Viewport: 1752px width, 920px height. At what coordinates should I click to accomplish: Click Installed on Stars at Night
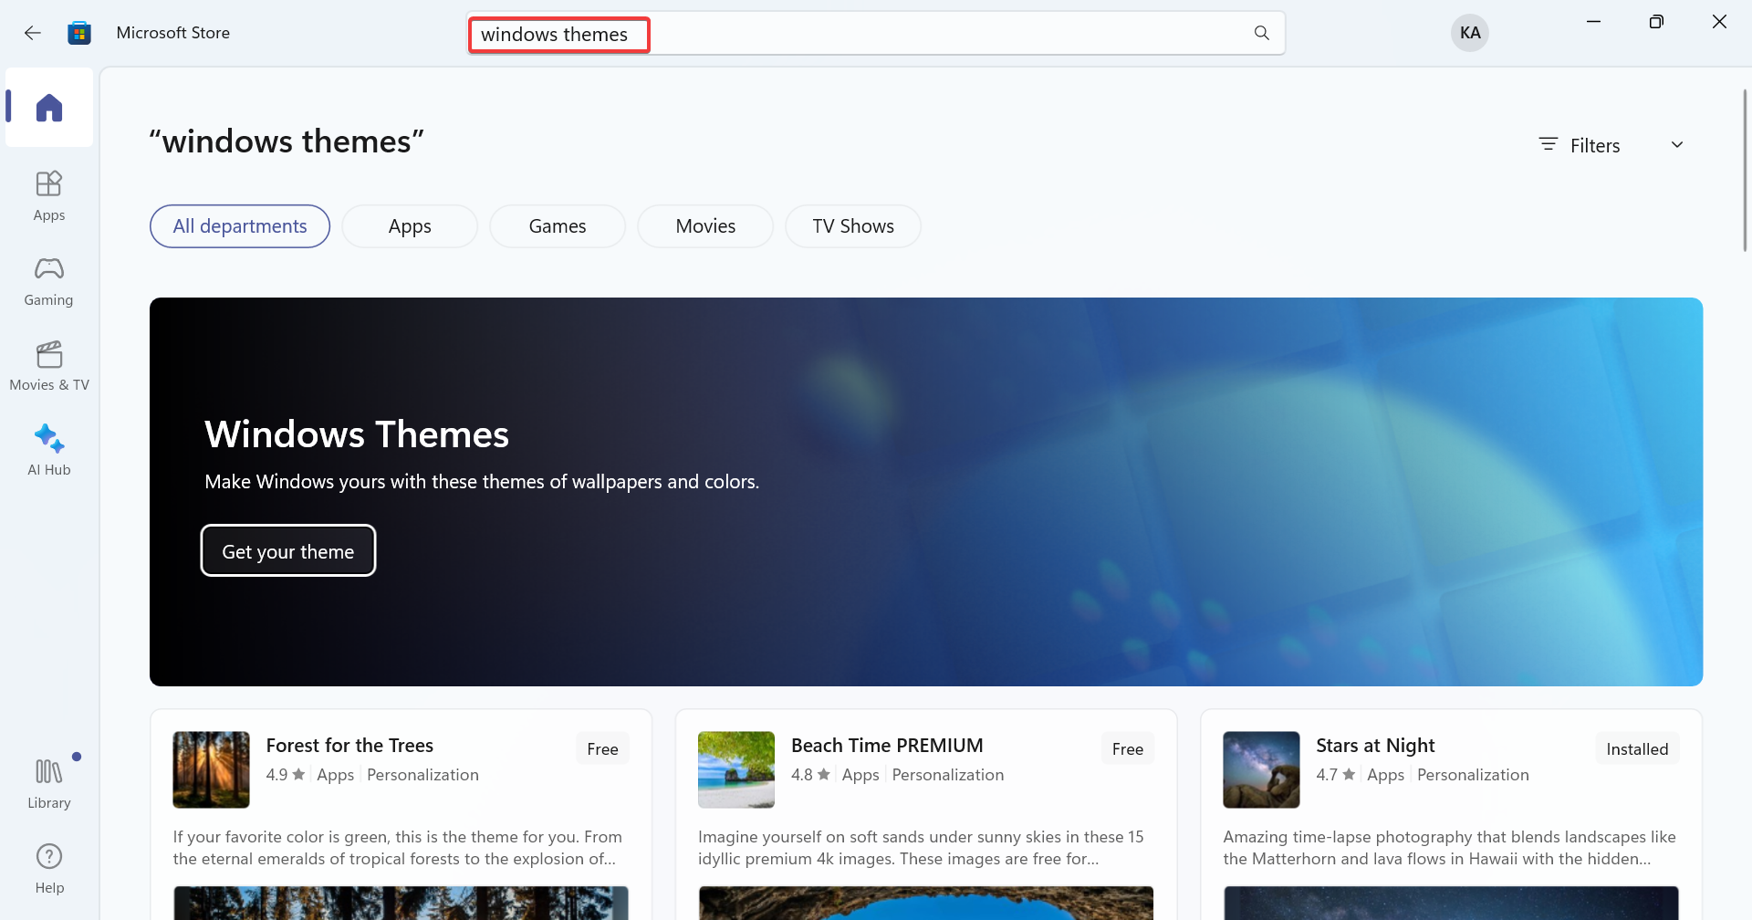[x=1637, y=748]
